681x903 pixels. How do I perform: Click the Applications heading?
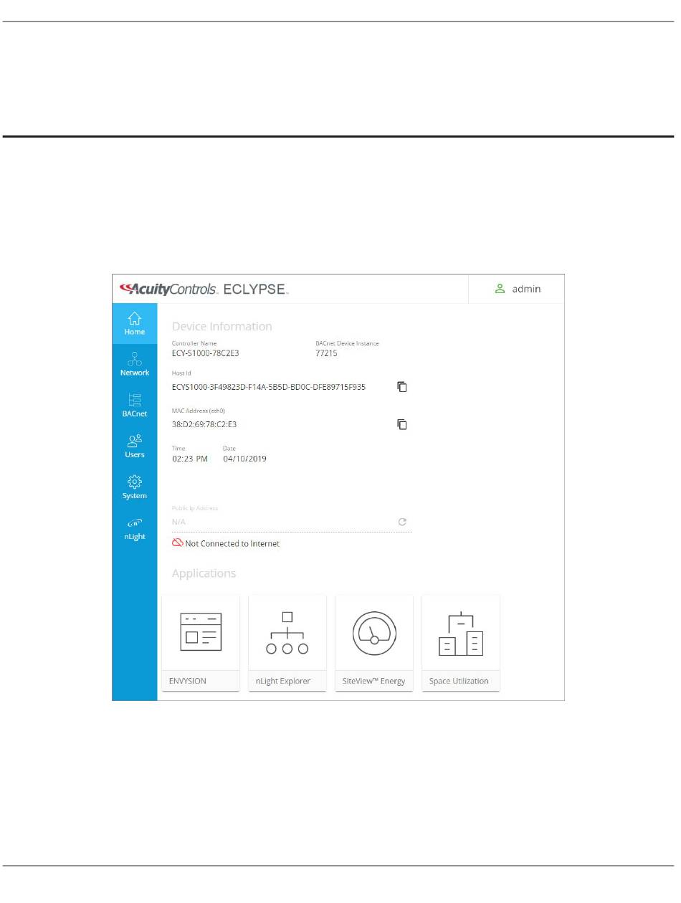coord(204,574)
